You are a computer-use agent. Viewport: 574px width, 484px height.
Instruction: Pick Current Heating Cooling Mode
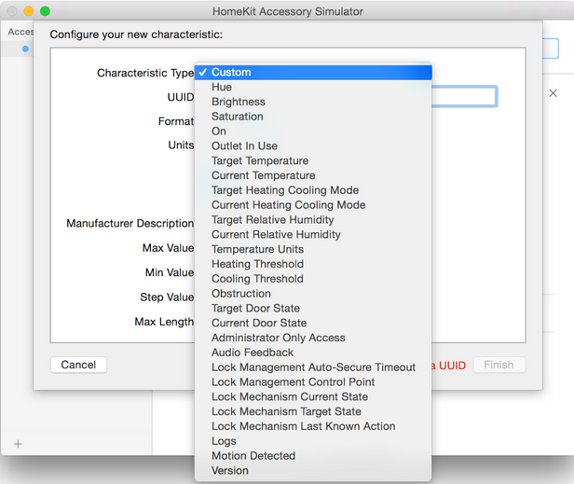point(288,205)
